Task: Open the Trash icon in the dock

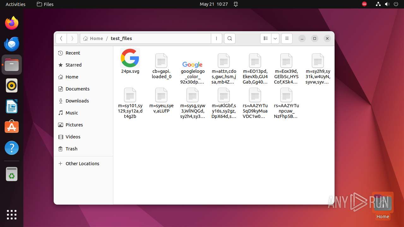Action: point(12,174)
